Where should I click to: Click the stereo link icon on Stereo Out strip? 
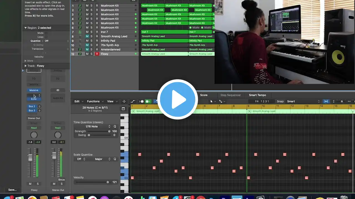coord(58,90)
